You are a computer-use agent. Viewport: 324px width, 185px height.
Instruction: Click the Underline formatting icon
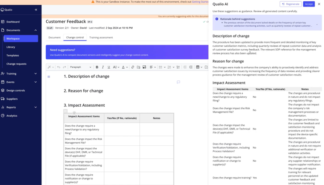109,67
